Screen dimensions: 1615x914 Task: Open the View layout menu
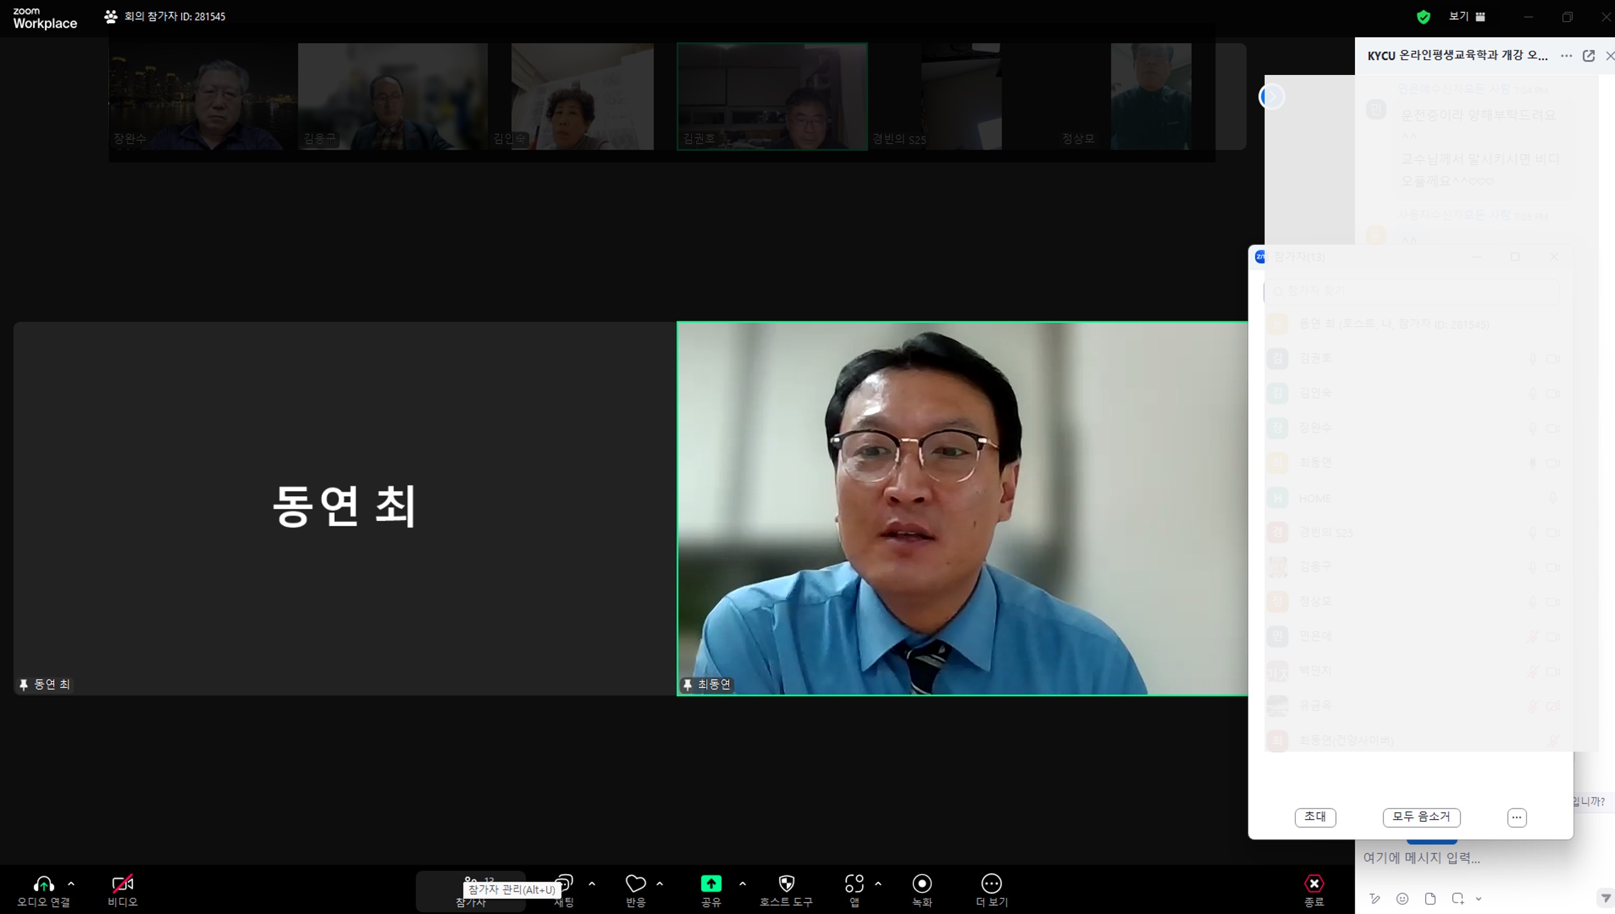(1467, 16)
